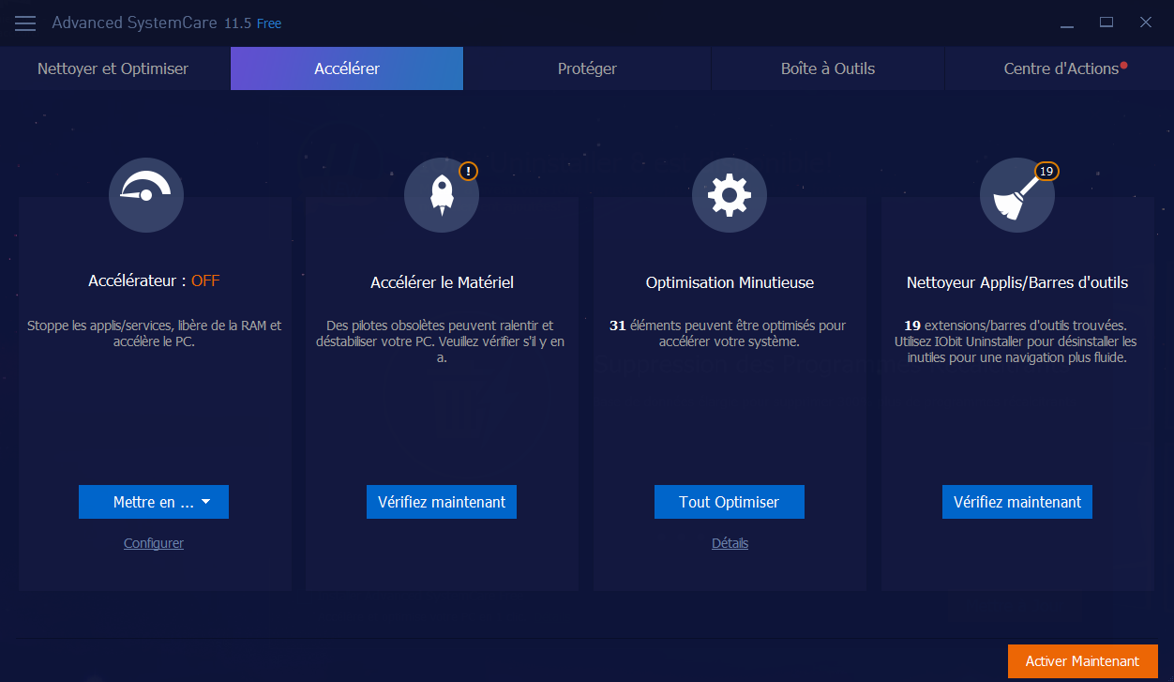
Task: Close the Advanced SystemCare window
Action: click(1146, 23)
